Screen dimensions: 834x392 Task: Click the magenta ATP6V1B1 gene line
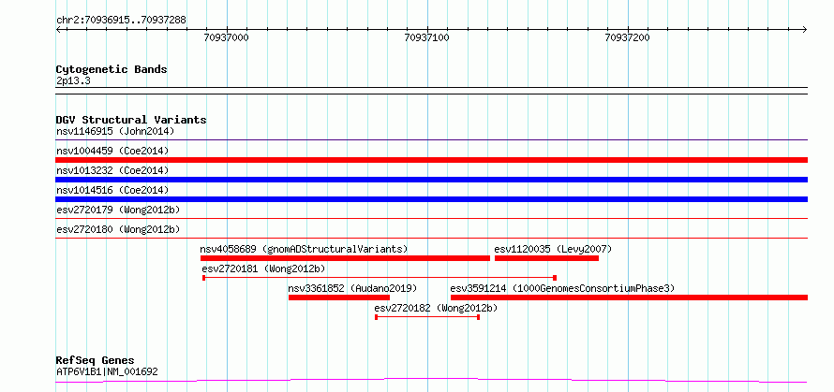431,380
